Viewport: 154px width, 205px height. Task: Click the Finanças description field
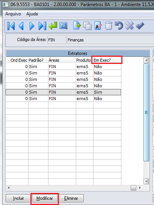tap(110, 40)
